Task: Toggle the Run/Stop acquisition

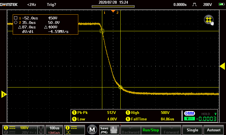Action: click(x=151, y=130)
